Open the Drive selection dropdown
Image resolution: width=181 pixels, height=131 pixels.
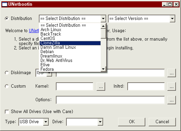(100, 122)
